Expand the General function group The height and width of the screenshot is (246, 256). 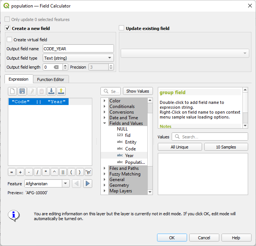(x=105, y=180)
